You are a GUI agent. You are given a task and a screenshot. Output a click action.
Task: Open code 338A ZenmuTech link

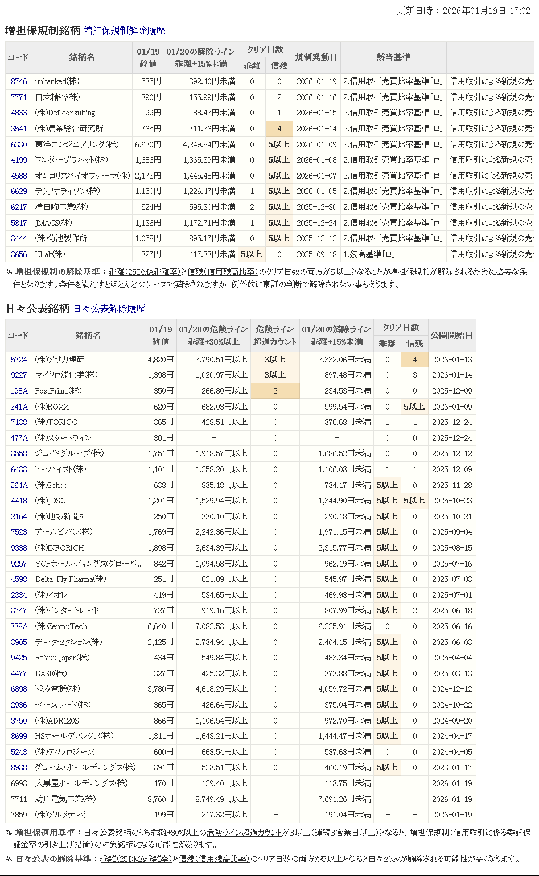tap(19, 626)
